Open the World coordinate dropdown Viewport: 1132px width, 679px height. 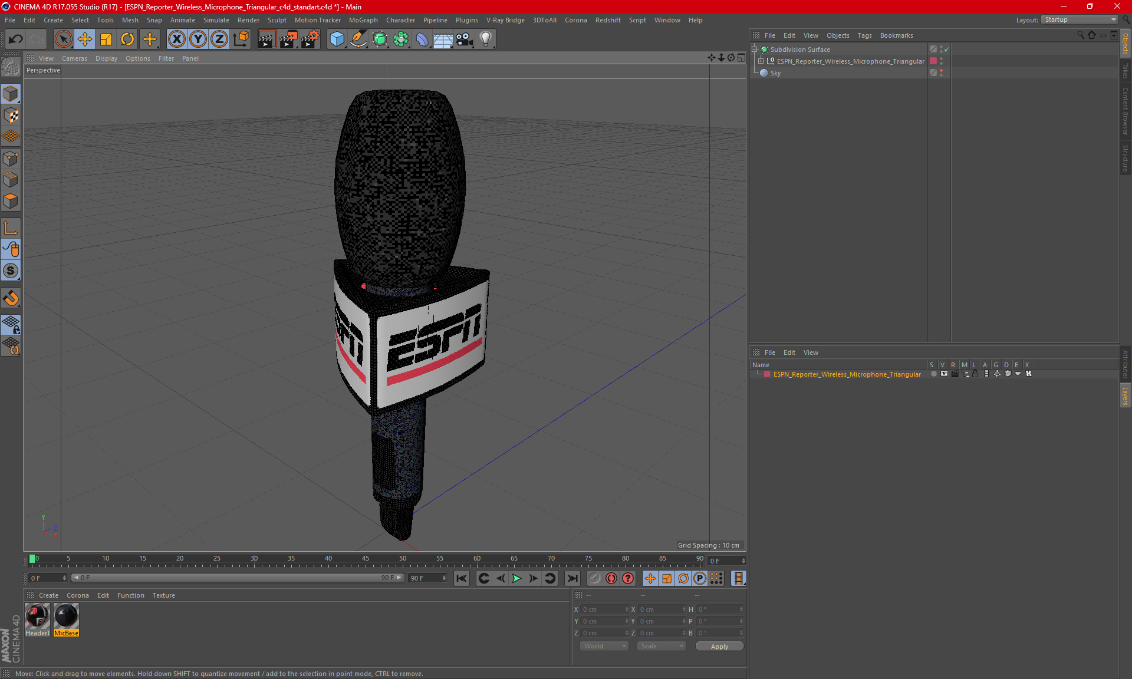604,646
